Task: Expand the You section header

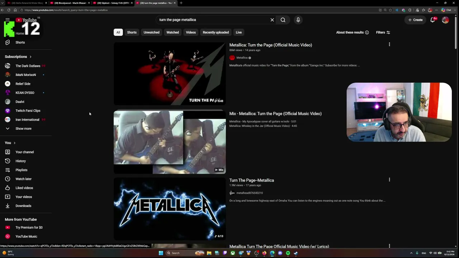Action: tap(10, 143)
